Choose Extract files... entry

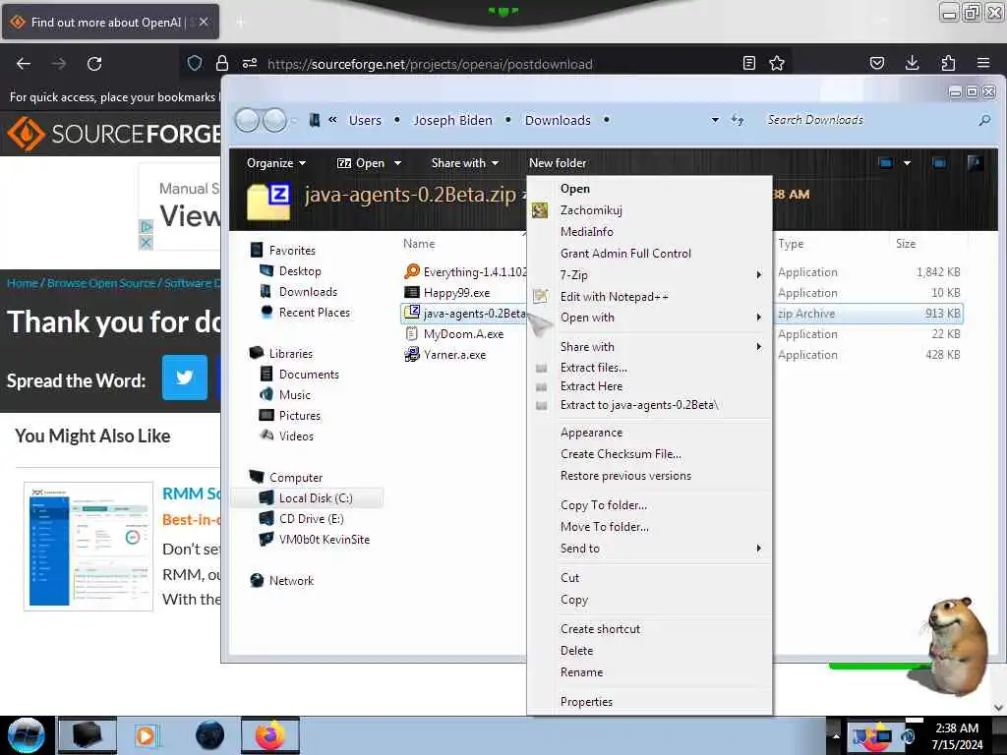pyautogui.click(x=649, y=368)
